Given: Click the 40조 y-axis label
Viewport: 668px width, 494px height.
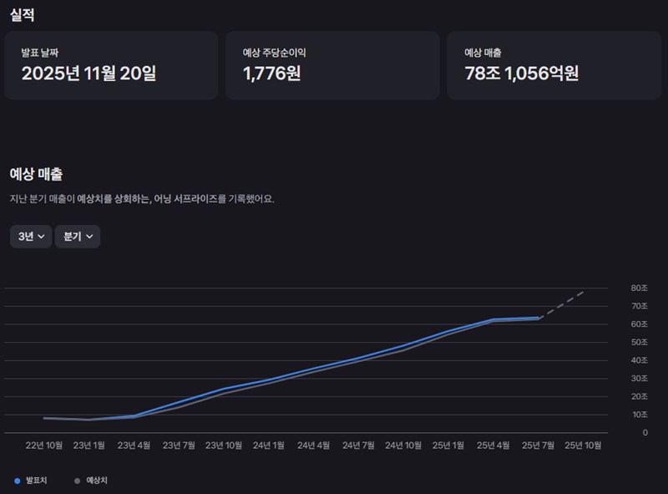Looking at the screenshot, I should coord(639,360).
